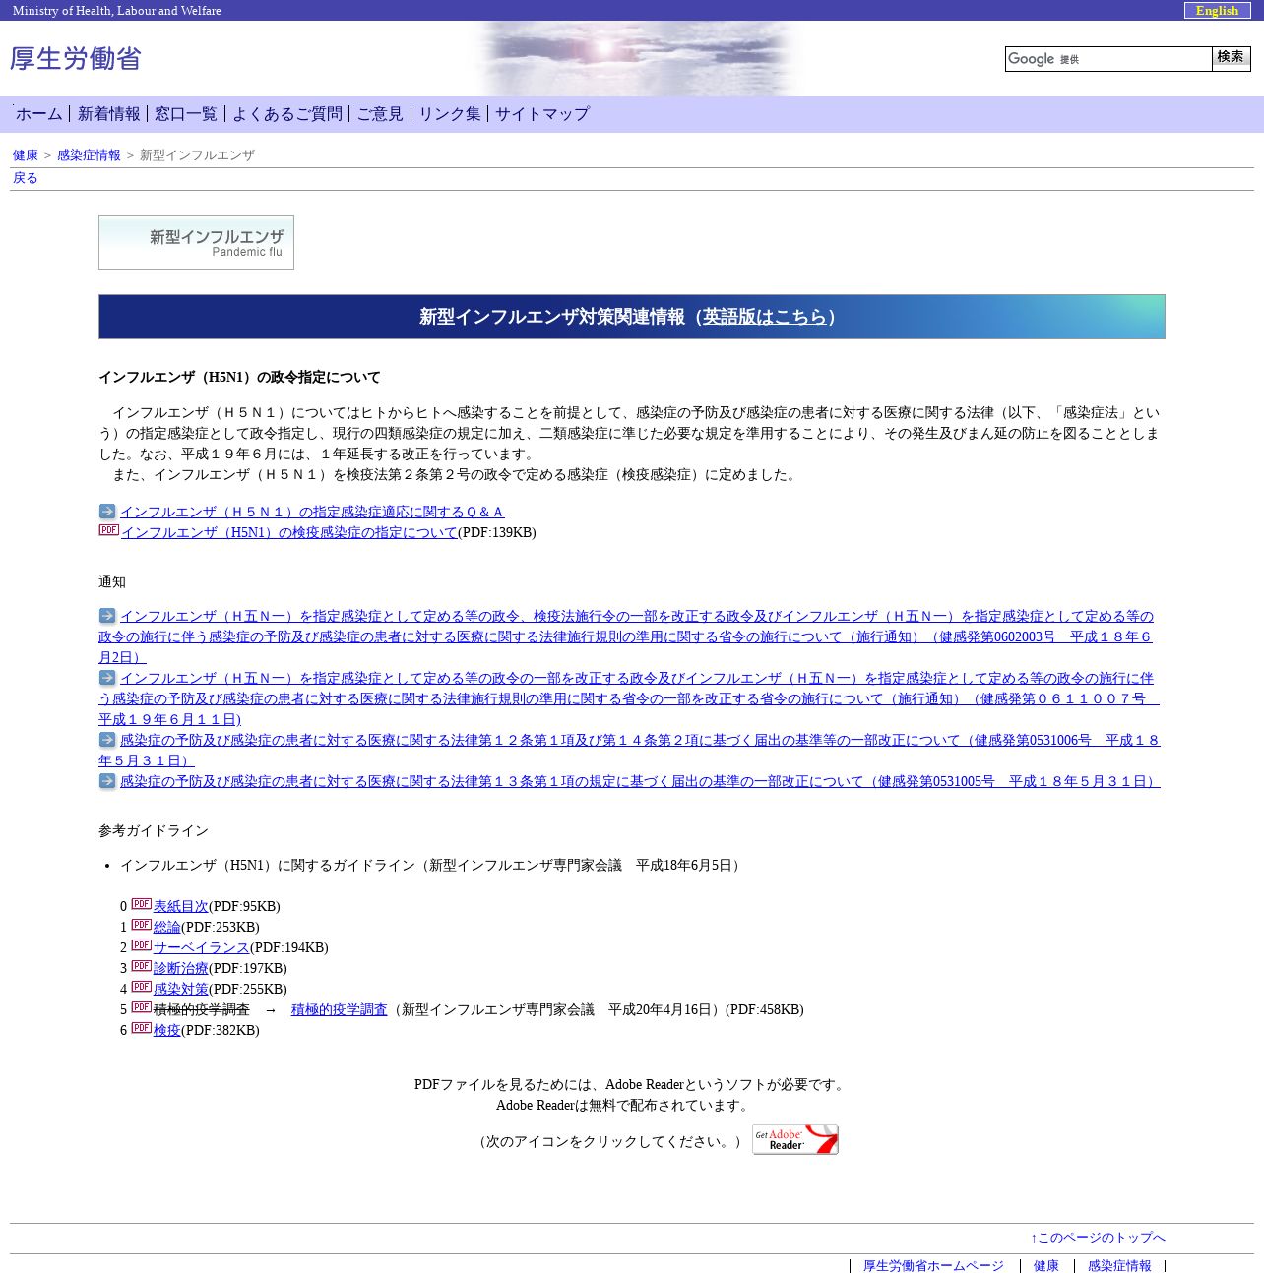Open 総論 PDF link
The image size is (1264, 1273).
click(x=167, y=927)
